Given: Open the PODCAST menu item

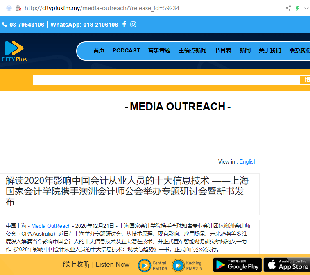Looking at the screenshot, I should click(x=126, y=50).
